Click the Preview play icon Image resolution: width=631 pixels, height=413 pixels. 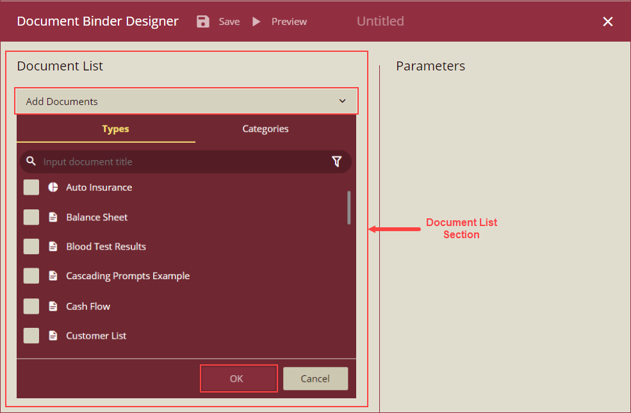tap(256, 21)
